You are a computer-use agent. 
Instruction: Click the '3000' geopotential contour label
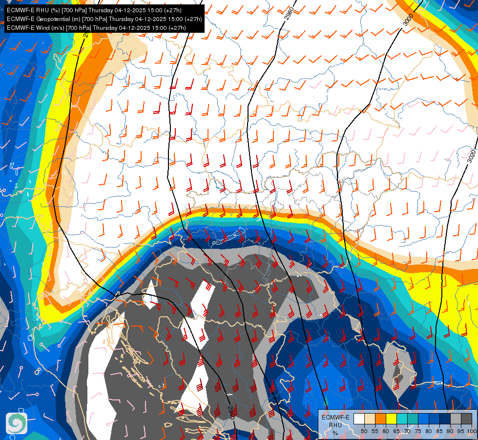(408, 20)
